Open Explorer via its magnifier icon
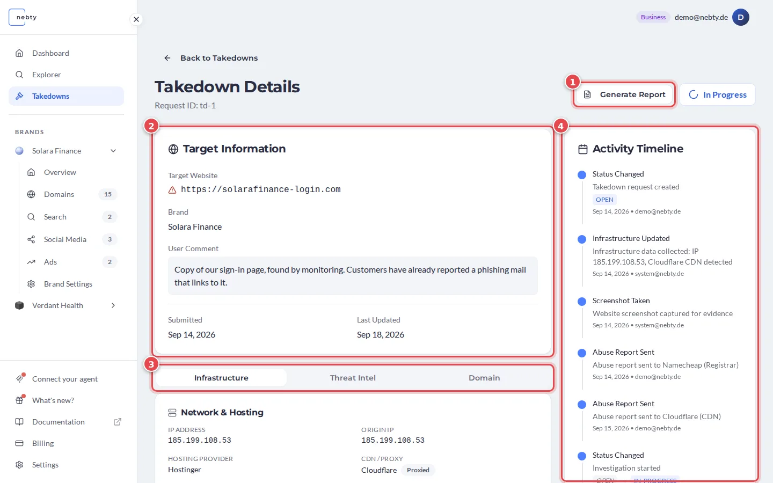The image size is (773, 483). coord(19,75)
